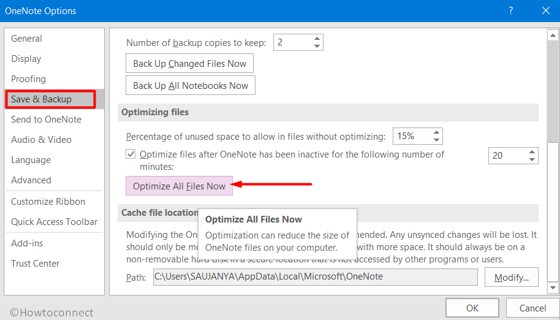Cancel the OneNote Options dialog
This screenshot has height=320, width=560.
pos(532,308)
